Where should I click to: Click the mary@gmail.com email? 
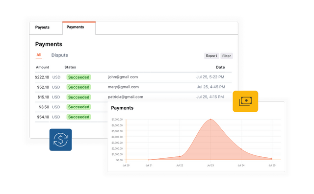pos(123,87)
